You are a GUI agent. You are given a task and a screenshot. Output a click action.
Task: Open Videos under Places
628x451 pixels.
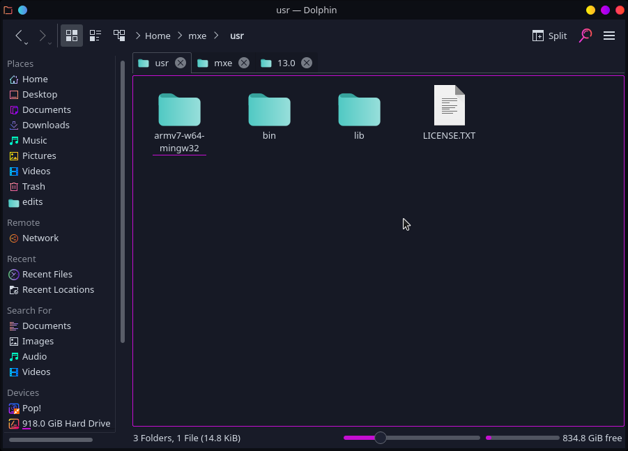tap(59, 171)
